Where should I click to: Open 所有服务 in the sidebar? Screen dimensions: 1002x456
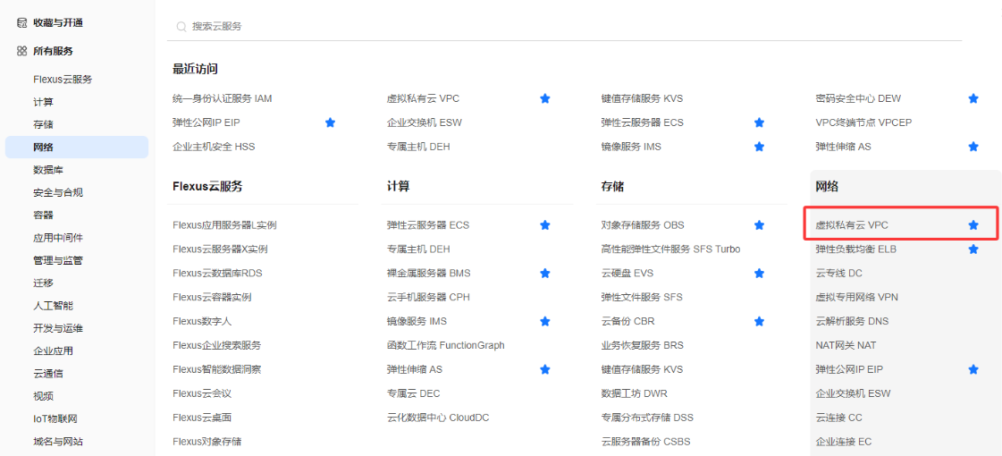click(53, 51)
